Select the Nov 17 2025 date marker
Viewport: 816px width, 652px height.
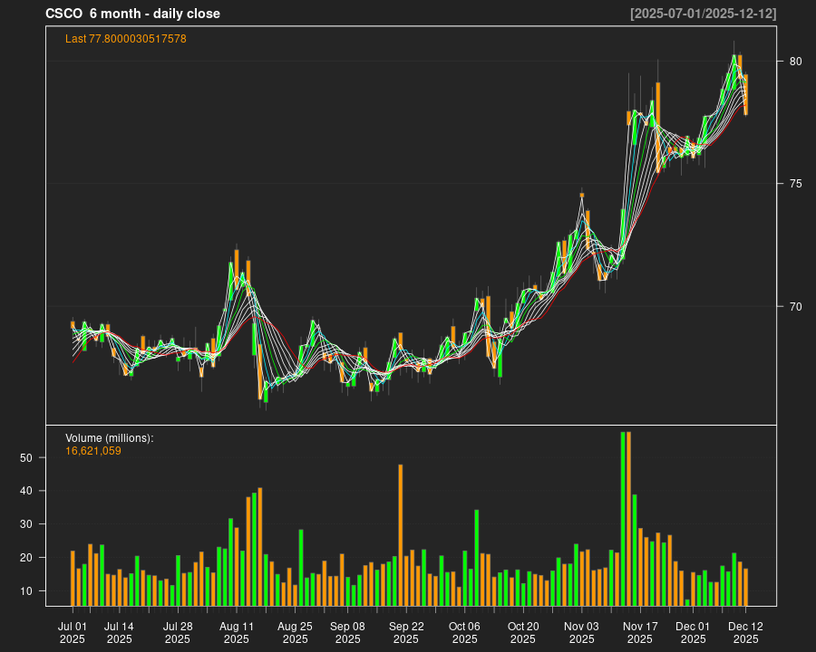[x=640, y=632]
